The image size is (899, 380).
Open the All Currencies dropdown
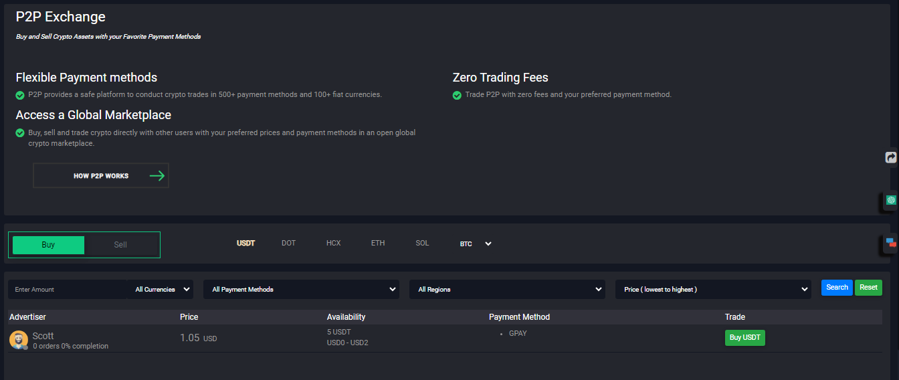[161, 290]
